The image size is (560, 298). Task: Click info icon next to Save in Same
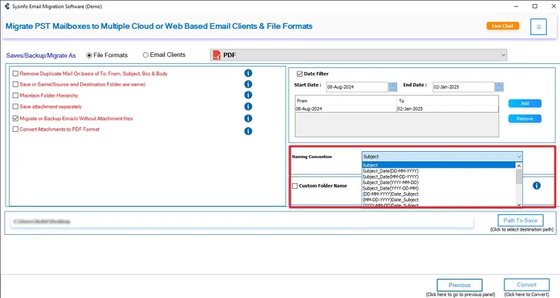[248, 84]
